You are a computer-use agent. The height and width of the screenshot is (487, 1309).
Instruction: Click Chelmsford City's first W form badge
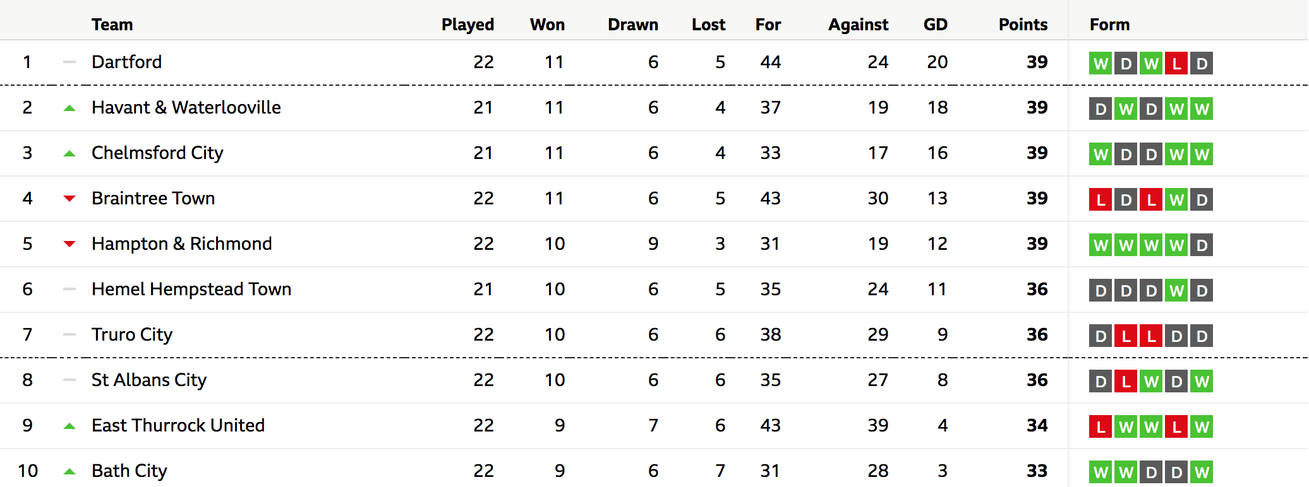[1101, 154]
